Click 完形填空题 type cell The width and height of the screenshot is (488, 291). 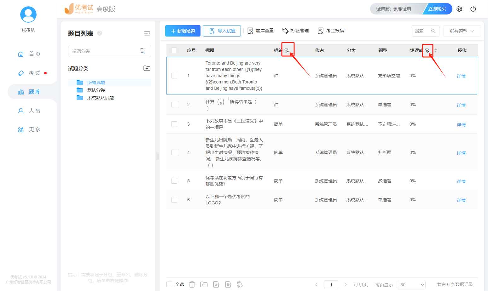pyautogui.click(x=389, y=76)
